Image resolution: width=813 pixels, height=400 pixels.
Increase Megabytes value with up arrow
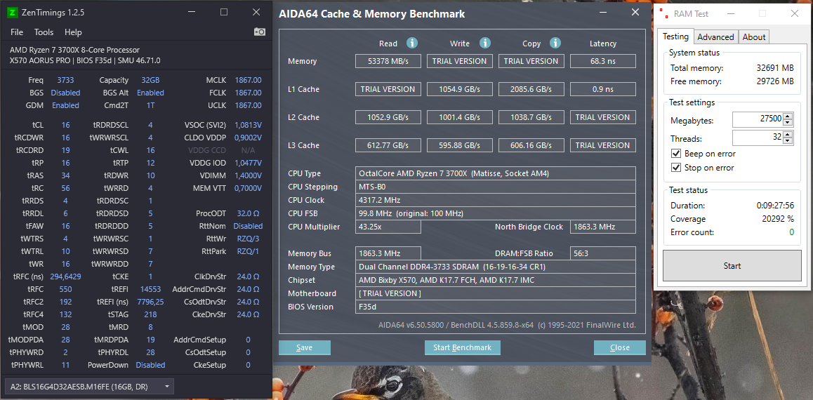[788, 116]
